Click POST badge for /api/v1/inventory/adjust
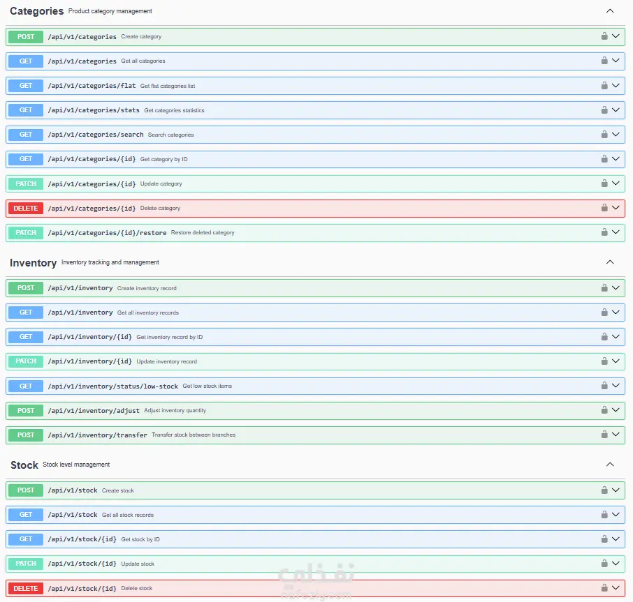Image resolution: width=633 pixels, height=602 pixels. [x=26, y=411]
